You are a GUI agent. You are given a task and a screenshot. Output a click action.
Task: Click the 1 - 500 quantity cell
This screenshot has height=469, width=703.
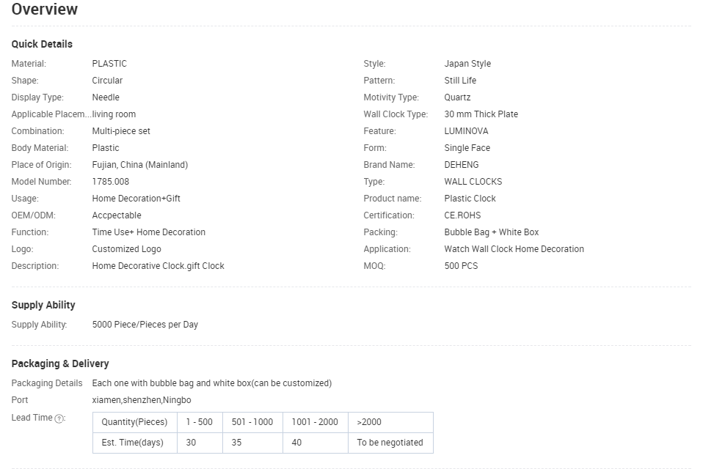click(200, 422)
